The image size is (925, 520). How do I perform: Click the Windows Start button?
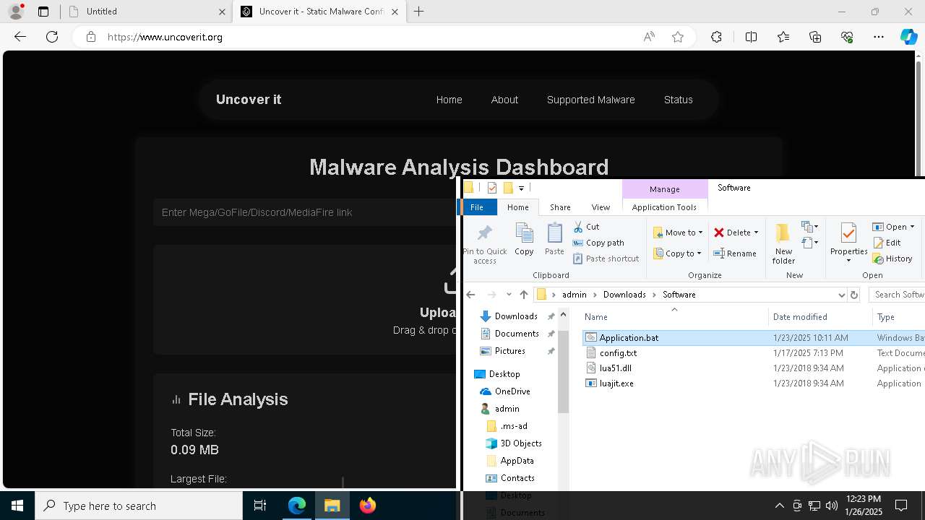coord(17,506)
